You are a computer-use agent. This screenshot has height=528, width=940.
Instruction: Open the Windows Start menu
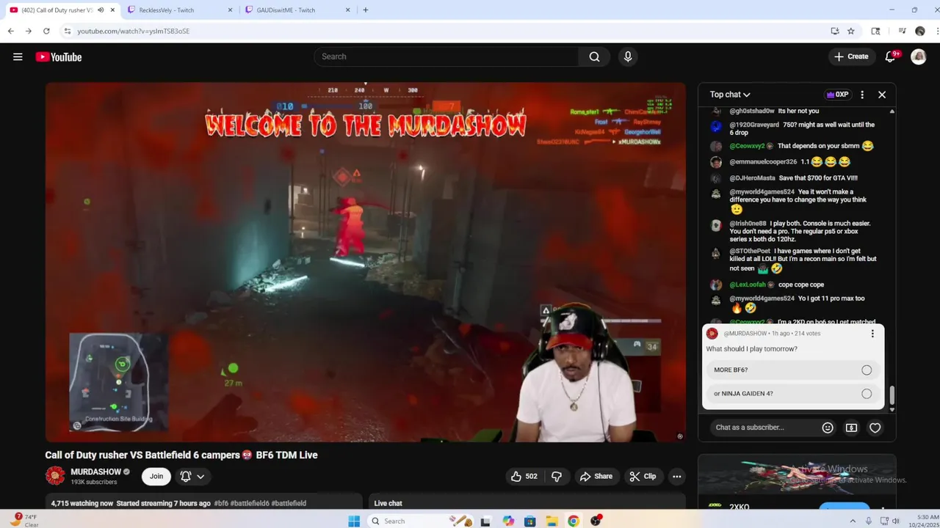tap(354, 521)
